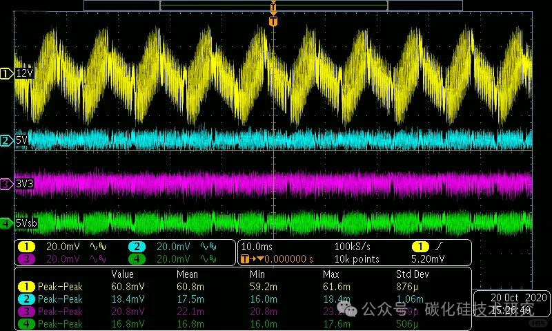Click channel 1 value 60.8mV
Image resolution: width=552 pixels, height=331 pixels.
coord(128,287)
